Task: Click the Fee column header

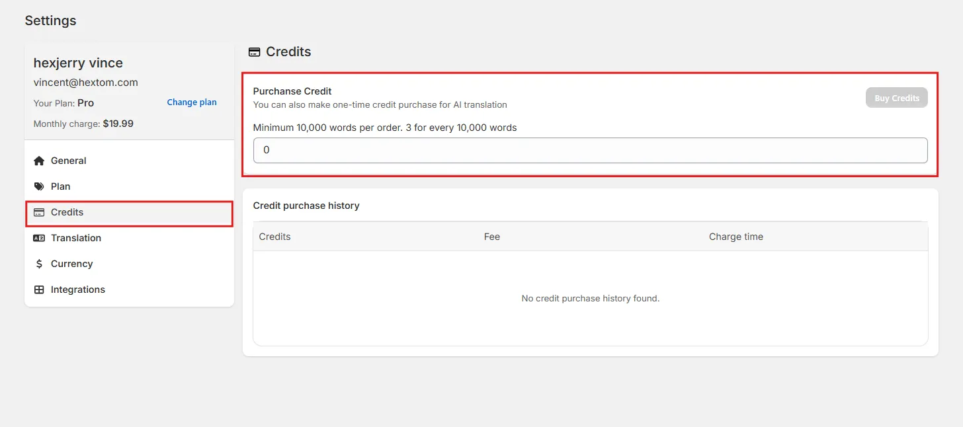Action: [x=492, y=237]
